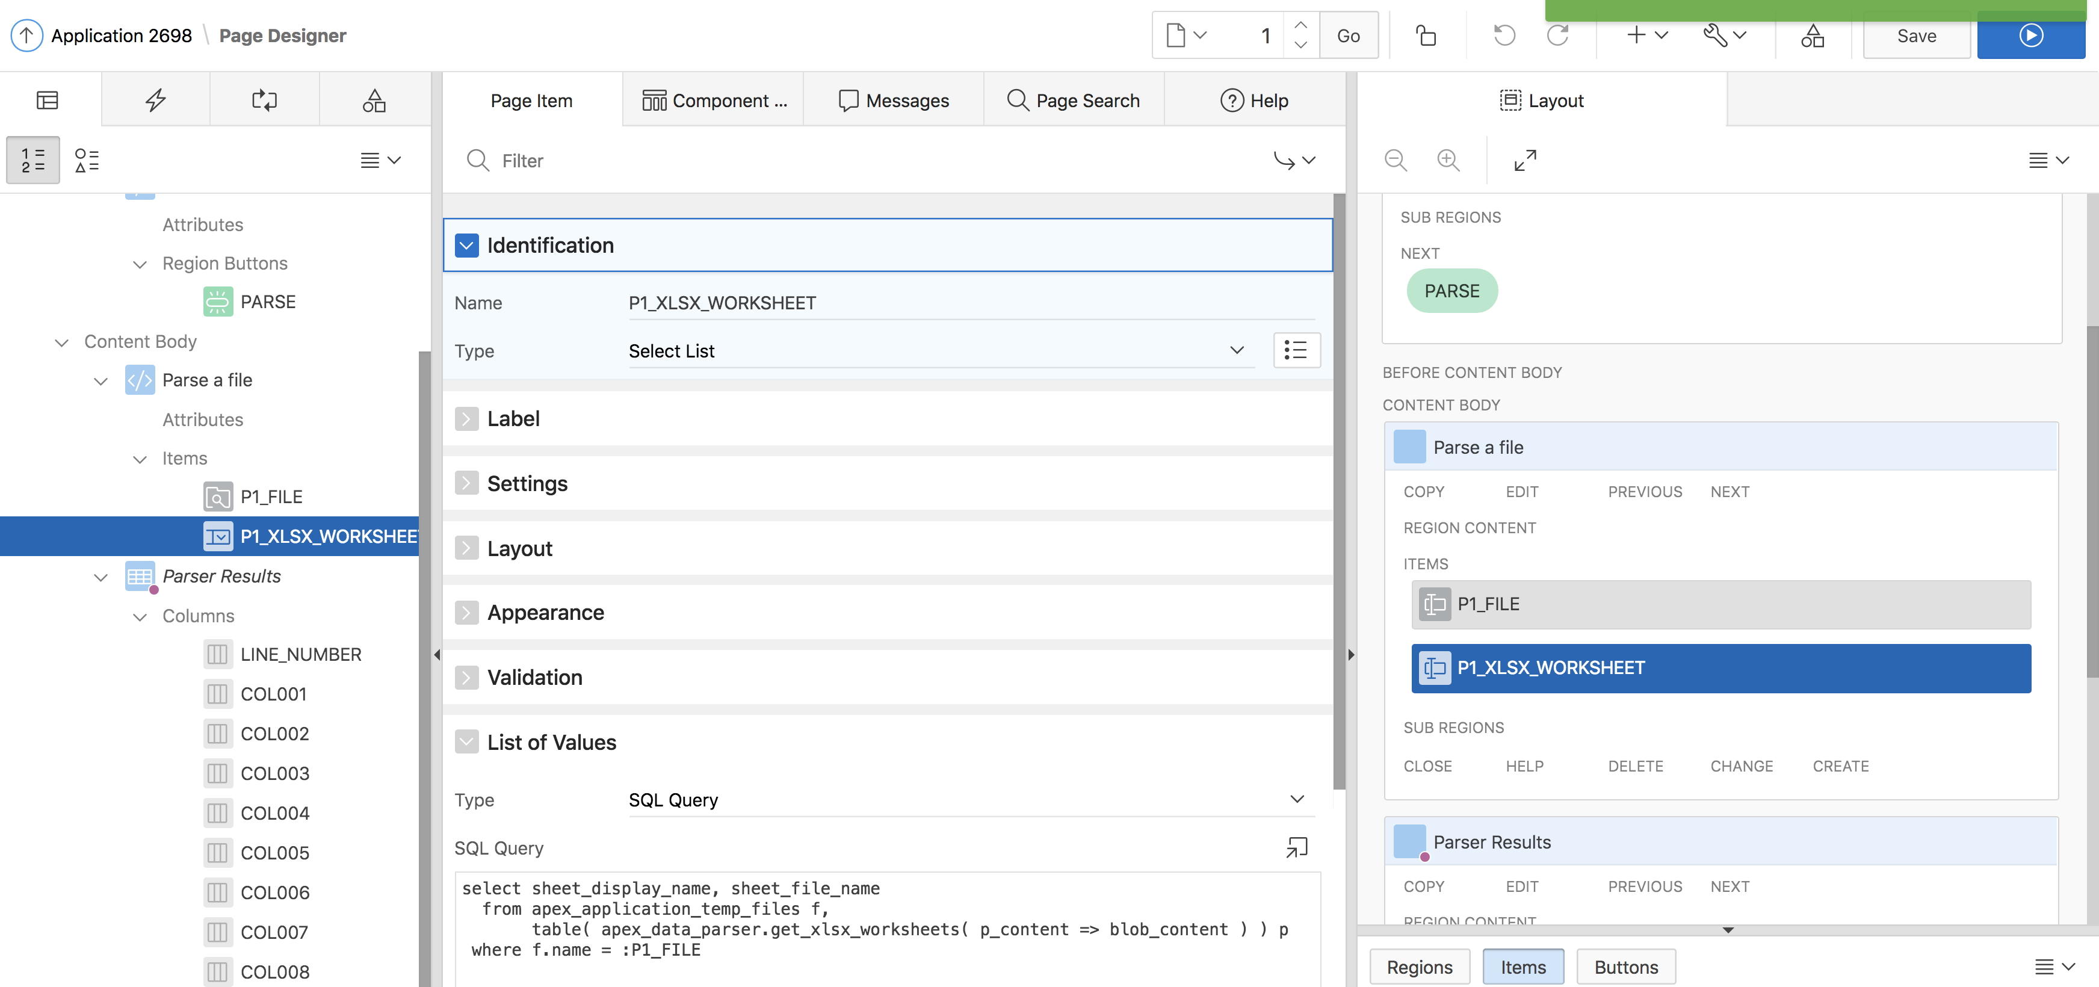Collapse the Parser Results tree node
Viewport: 2099px width, 987px height.
tap(101, 577)
